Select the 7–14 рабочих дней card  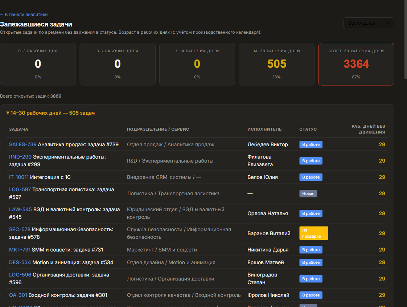click(x=197, y=64)
